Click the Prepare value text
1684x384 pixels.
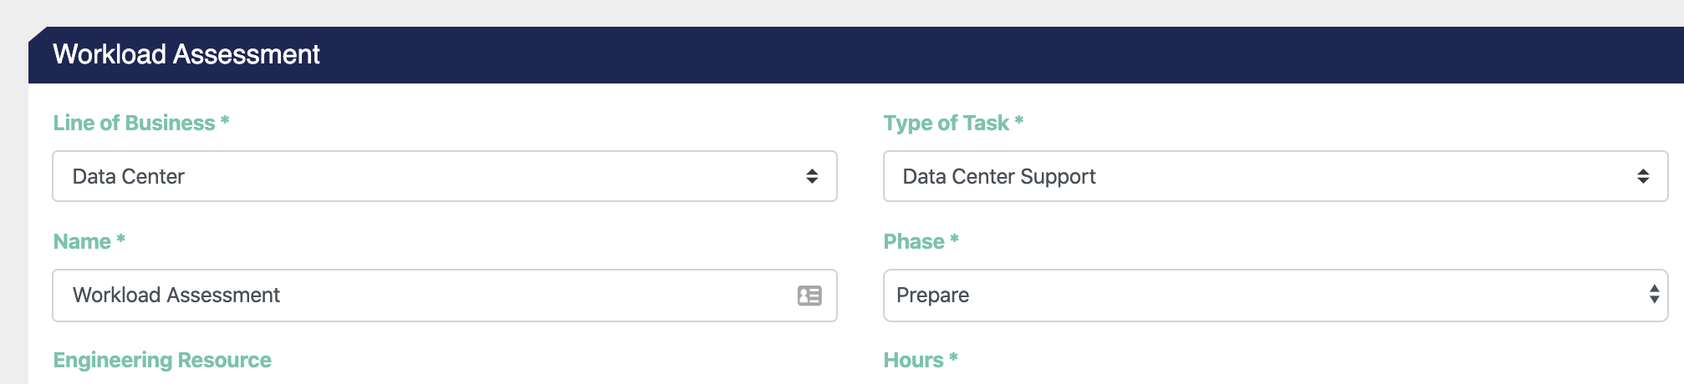click(933, 296)
